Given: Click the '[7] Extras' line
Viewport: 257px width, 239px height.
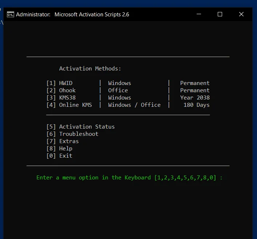Looking at the screenshot, I should [63, 141].
